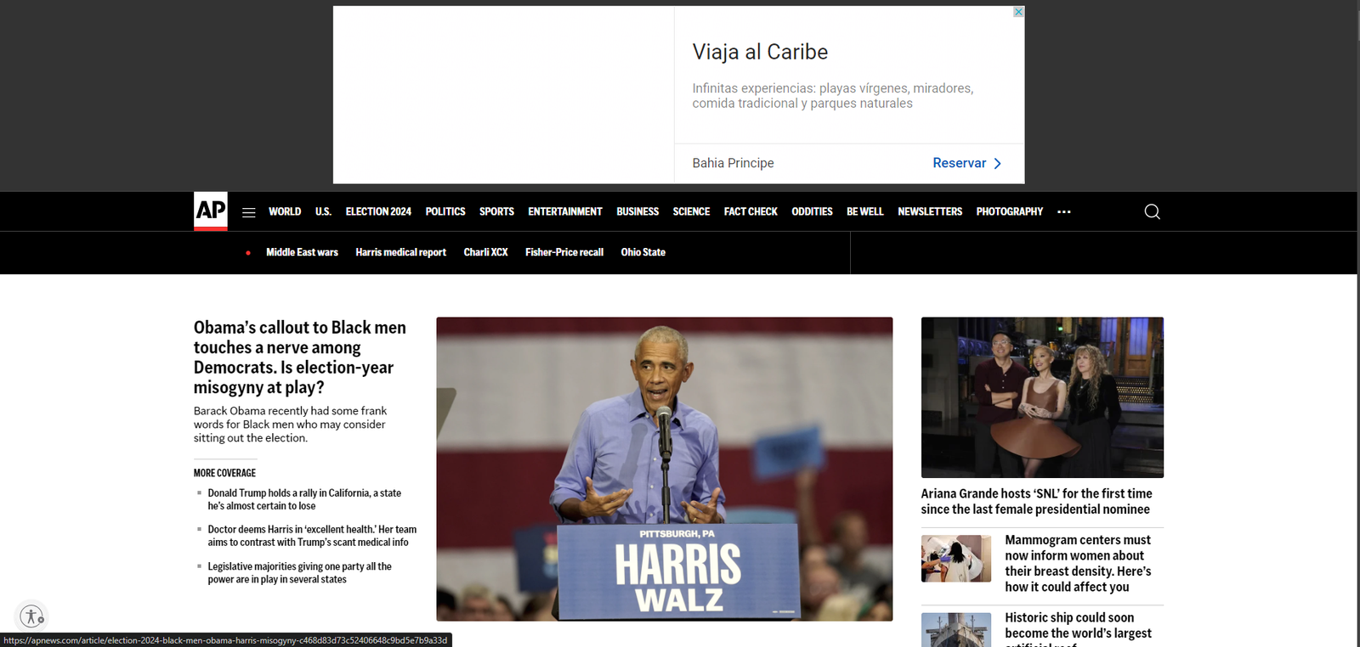Open the search magnifier icon
Screen dimensions: 1360x647
tap(1152, 211)
